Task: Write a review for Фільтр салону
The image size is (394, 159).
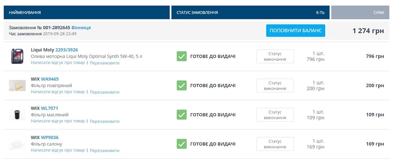Action: [x=58, y=150]
